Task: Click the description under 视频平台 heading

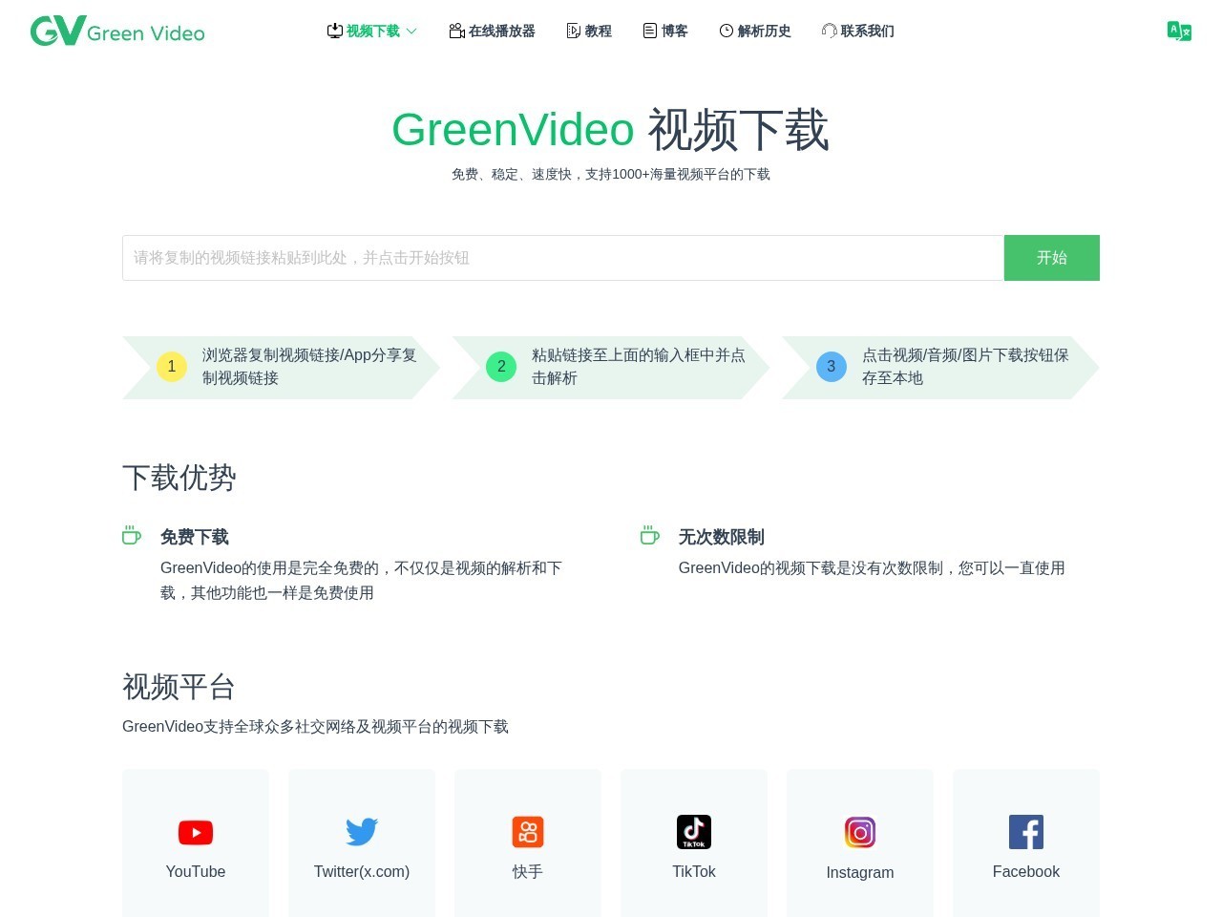Action: (x=315, y=727)
